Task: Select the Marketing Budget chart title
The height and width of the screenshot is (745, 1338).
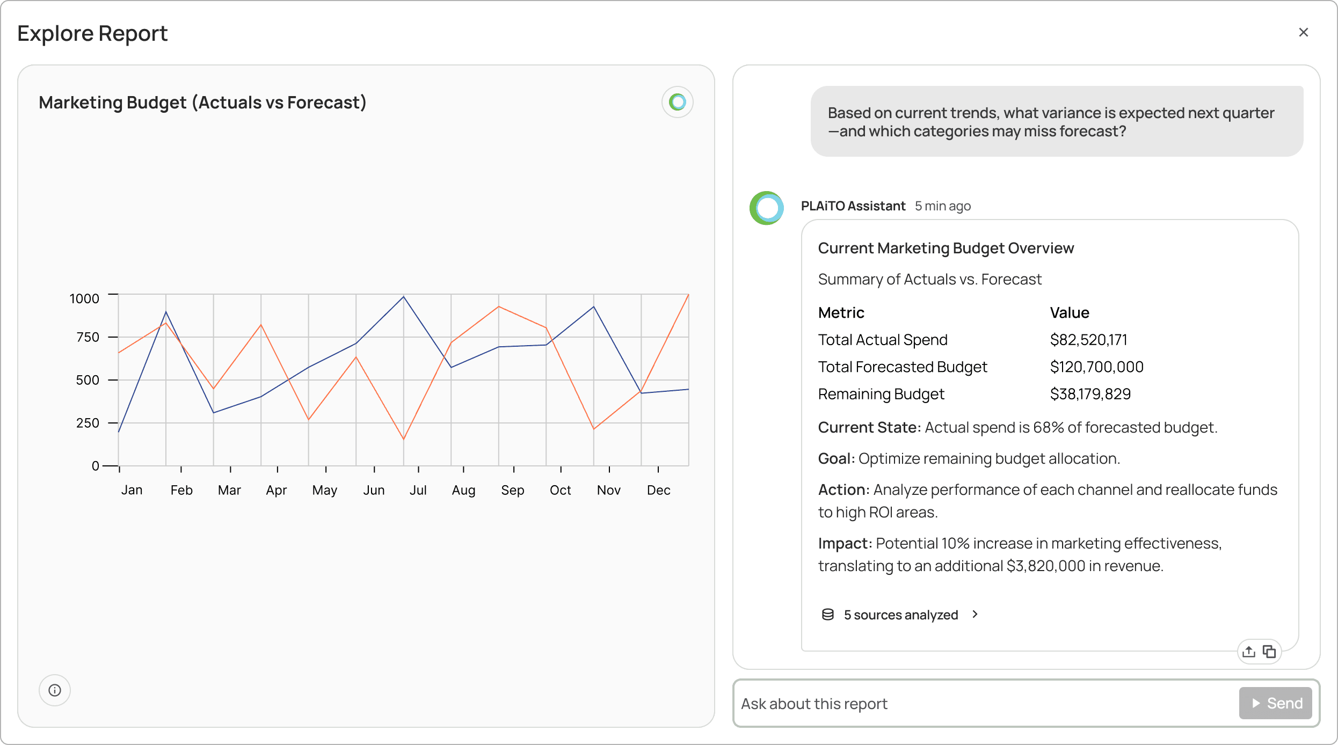Action: pos(202,102)
